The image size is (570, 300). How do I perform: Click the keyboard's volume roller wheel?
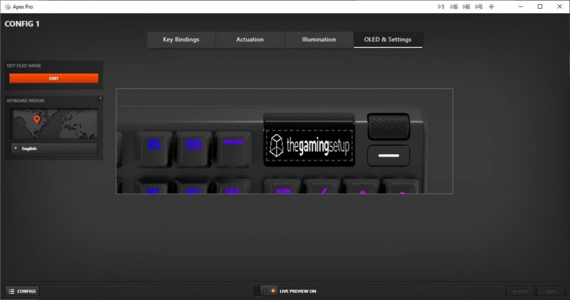[388, 126]
